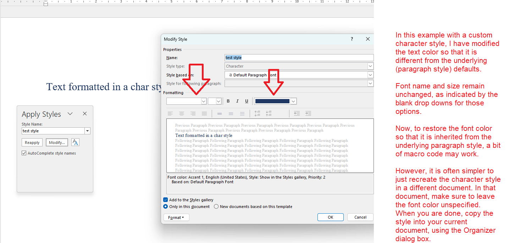Expand the Style for following paragraph dropdown
The width and height of the screenshot is (525, 243).
pos(370,83)
